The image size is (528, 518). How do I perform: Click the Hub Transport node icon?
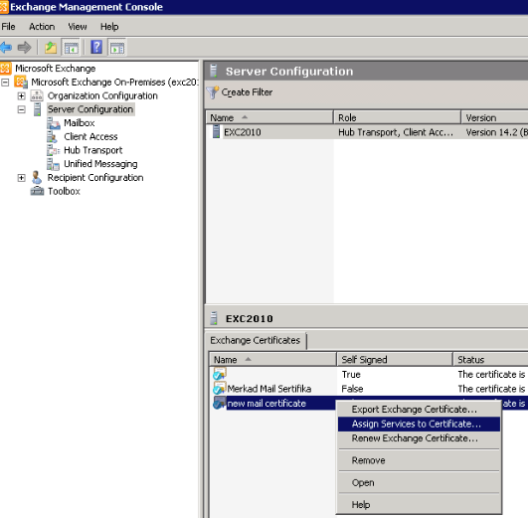[x=54, y=150]
